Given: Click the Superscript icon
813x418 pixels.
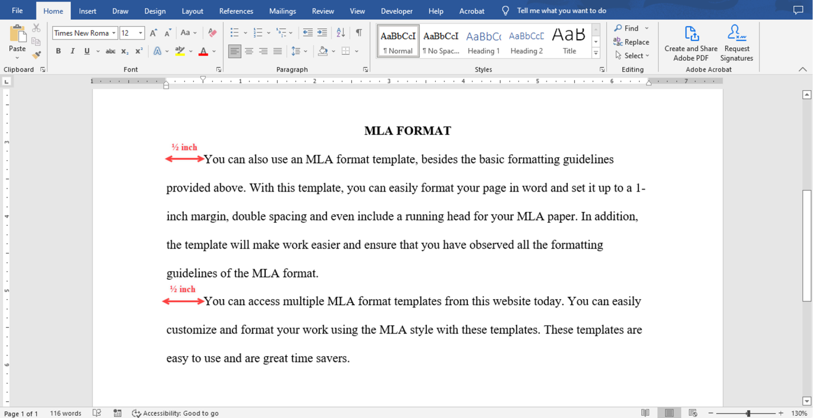Looking at the screenshot, I should [139, 51].
